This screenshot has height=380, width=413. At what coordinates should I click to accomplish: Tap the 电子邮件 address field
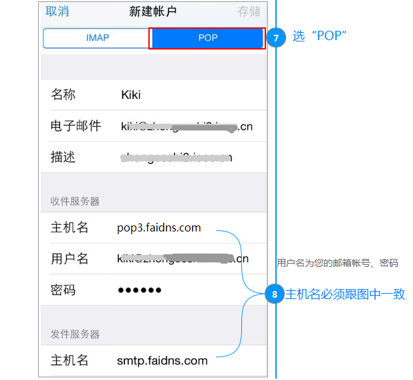pos(154,126)
